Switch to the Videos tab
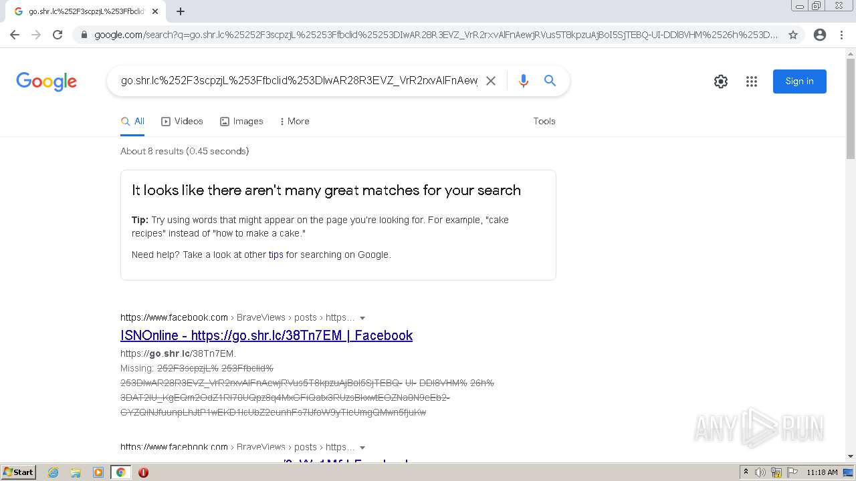 182,122
